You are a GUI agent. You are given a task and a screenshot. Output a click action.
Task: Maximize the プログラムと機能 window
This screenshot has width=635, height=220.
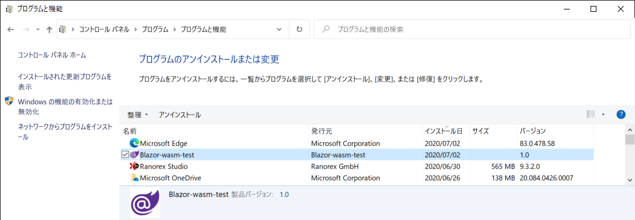[593, 9]
